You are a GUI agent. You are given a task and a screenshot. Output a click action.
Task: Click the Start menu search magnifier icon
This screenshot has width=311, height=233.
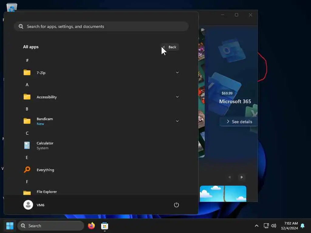(x=21, y=26)
